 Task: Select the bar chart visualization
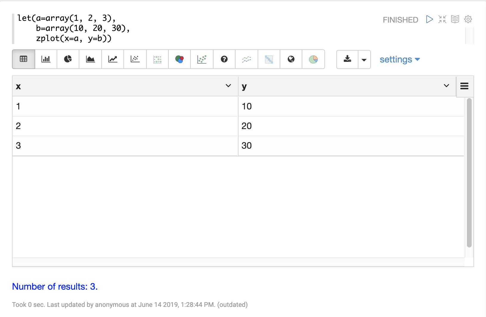click(46, 59)
